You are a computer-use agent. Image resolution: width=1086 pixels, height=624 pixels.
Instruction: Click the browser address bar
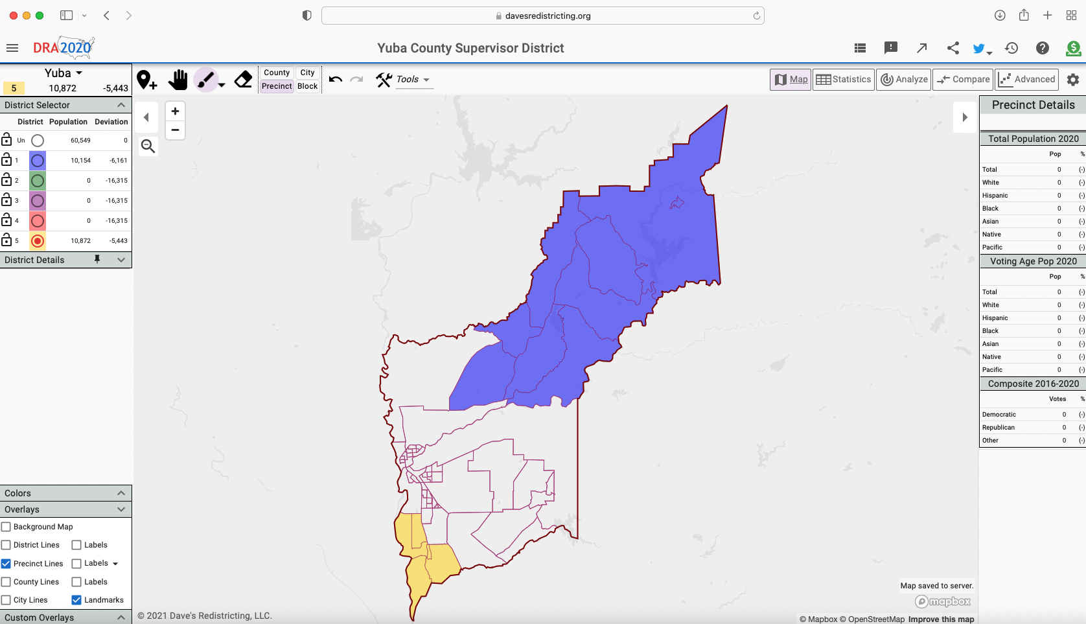point(543,16)
